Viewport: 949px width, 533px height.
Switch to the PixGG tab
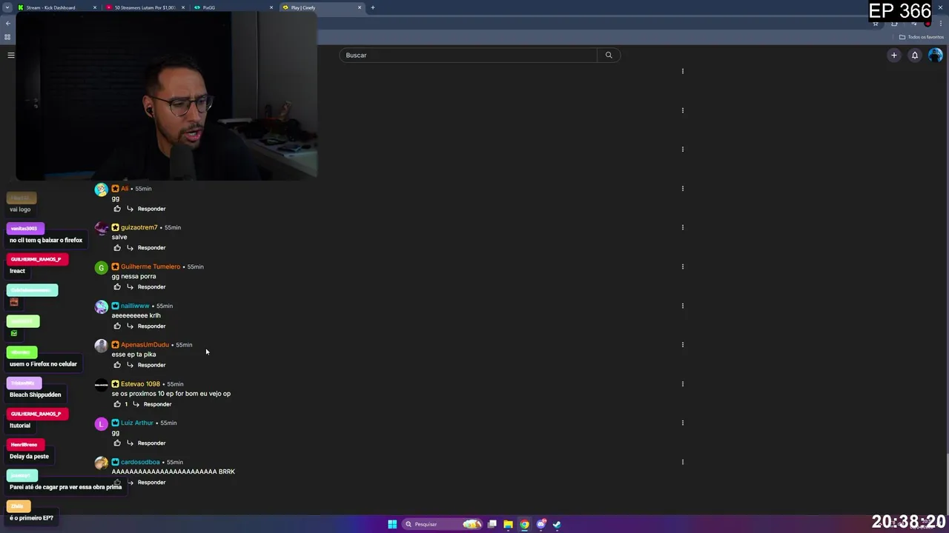234,7
